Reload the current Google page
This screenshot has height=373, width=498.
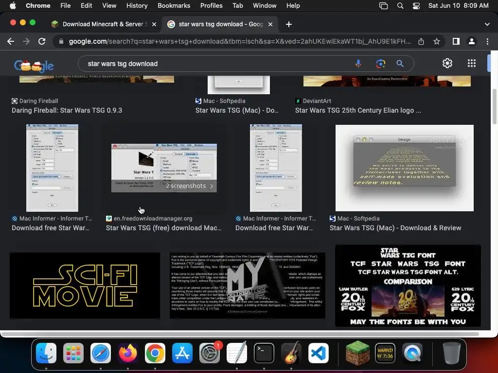click(42, 41)
